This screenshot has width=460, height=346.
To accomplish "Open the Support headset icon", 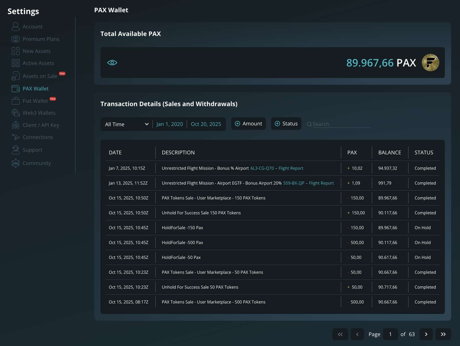I will (x=16, y=150).
